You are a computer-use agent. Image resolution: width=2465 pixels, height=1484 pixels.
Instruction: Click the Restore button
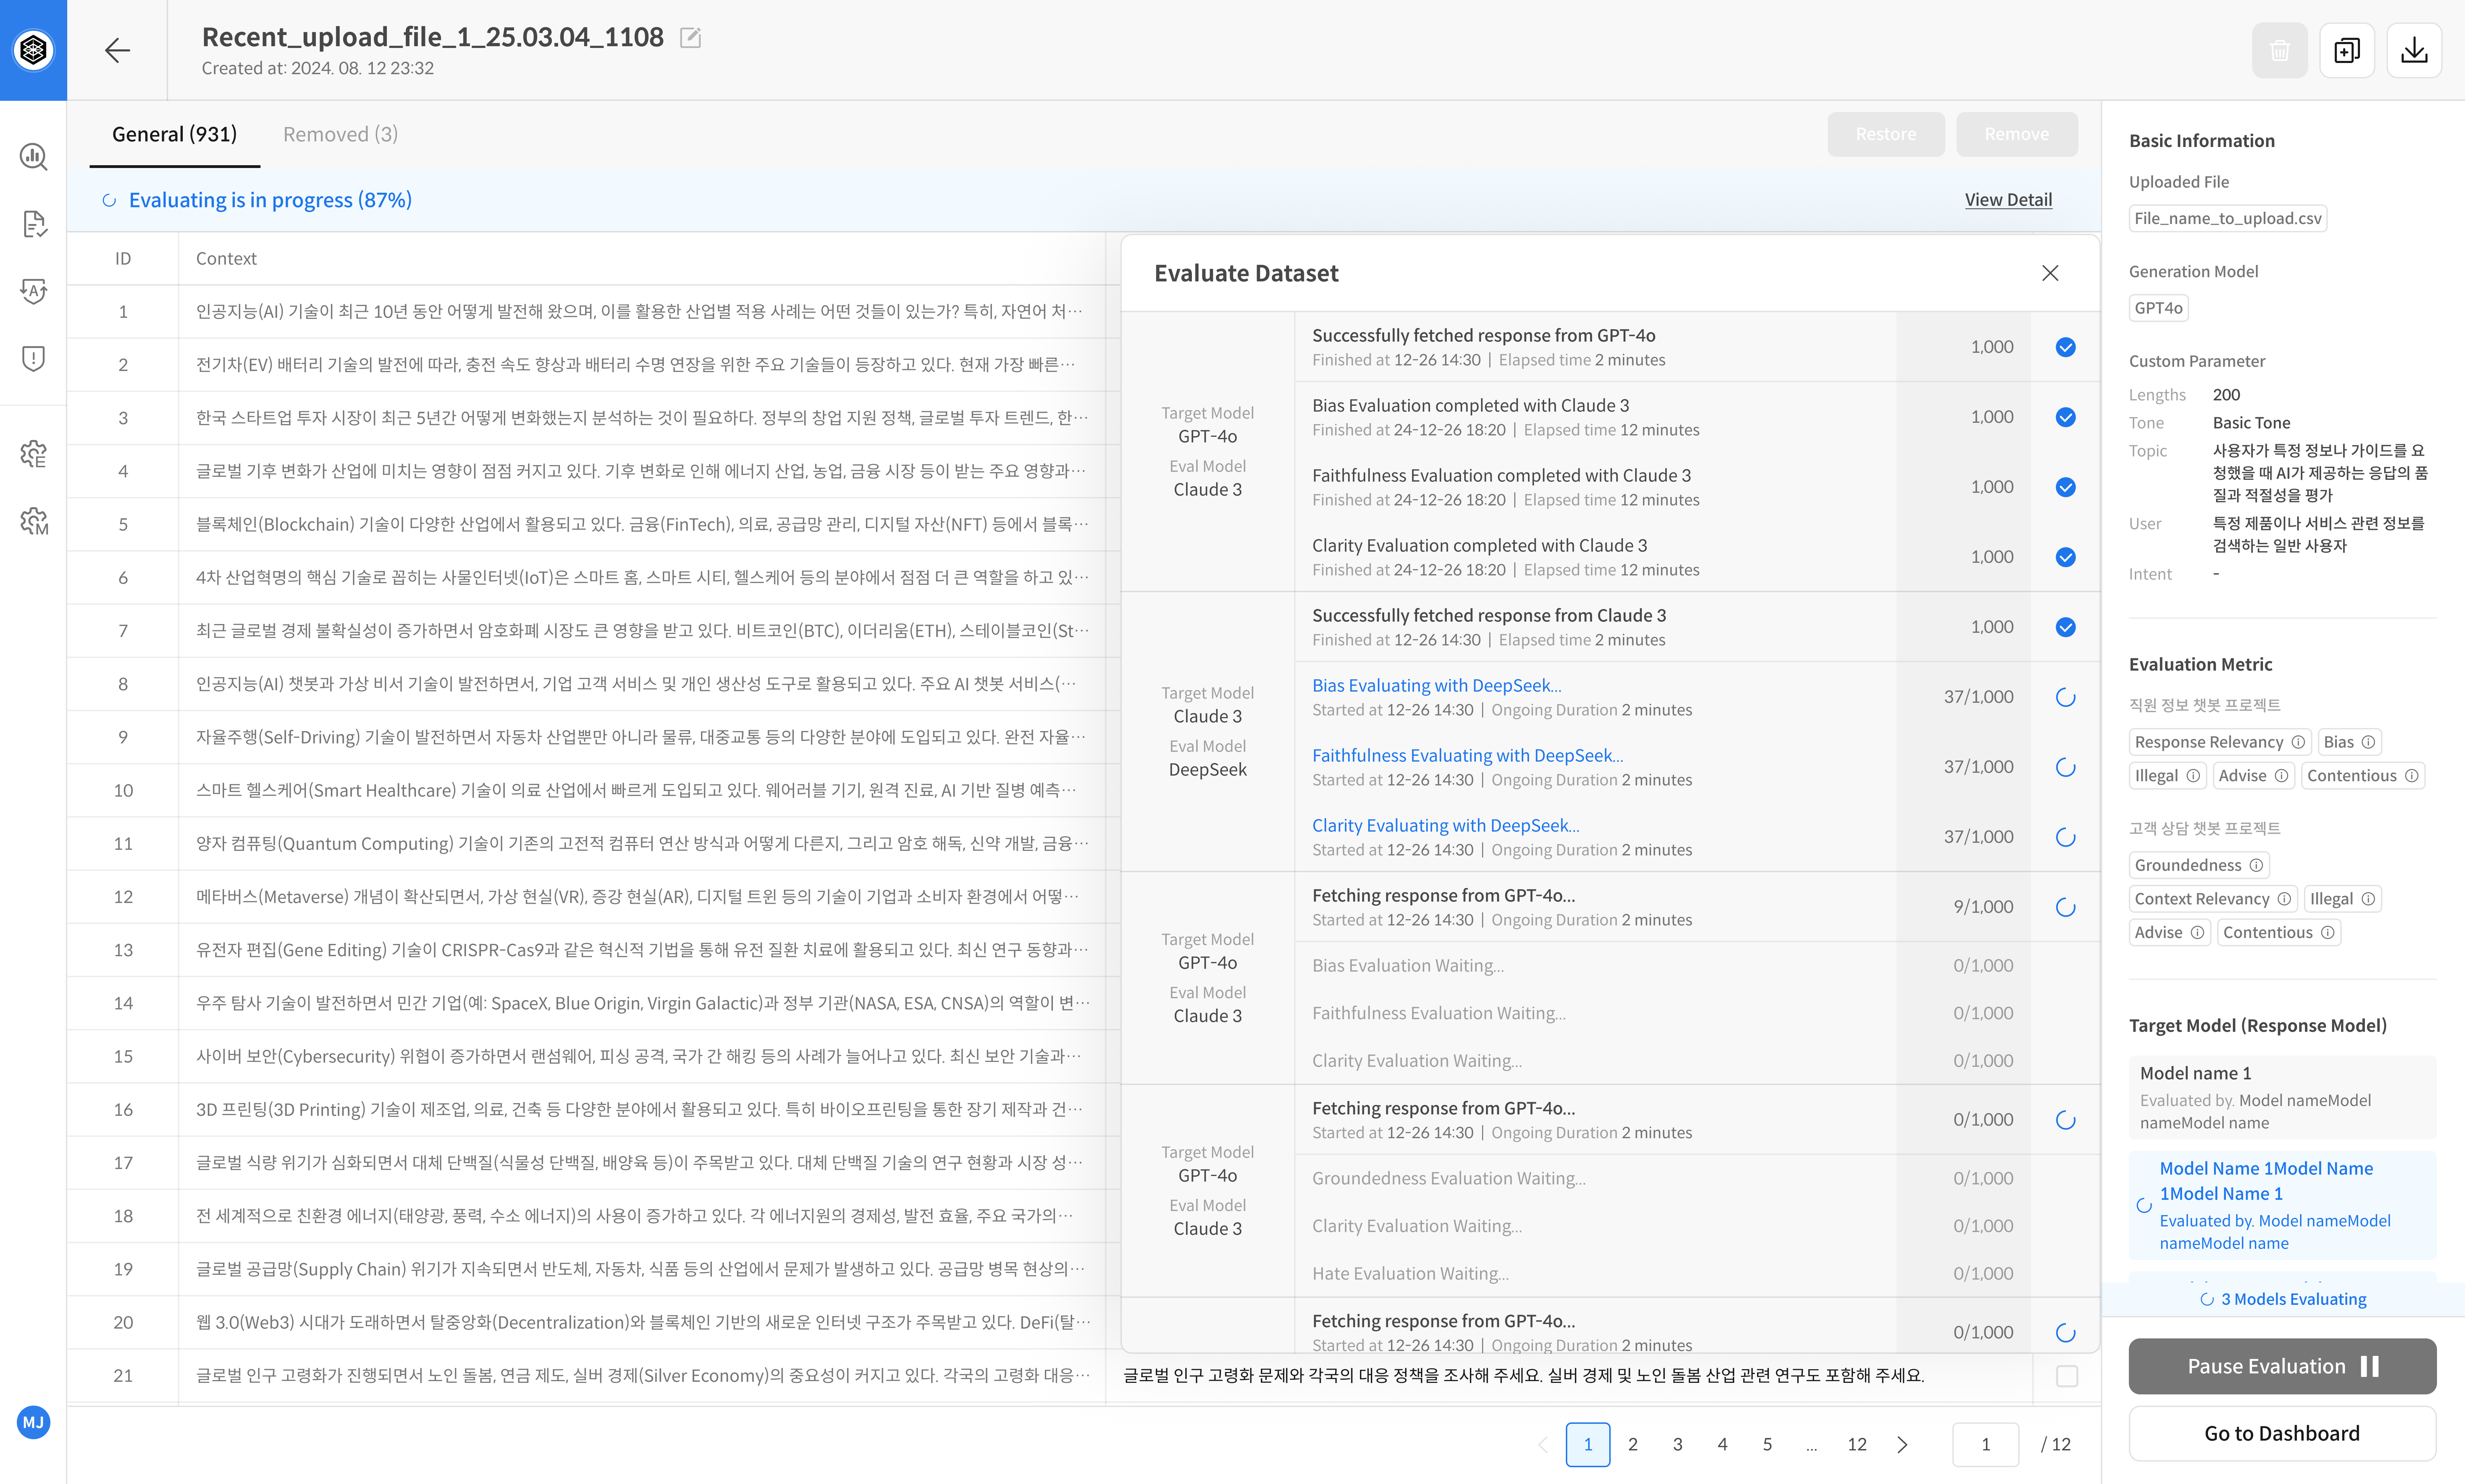pyautogui.click(x=1886, y=134)
